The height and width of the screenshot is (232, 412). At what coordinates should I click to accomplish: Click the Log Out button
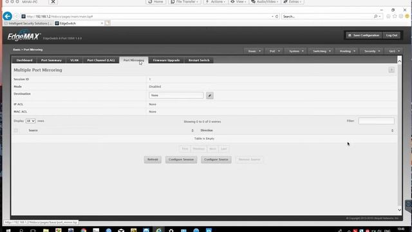(x=392, y=35)
